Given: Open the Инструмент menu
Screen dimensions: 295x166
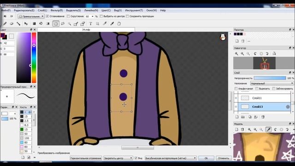Looking at the screenshot, I should click(x=134, y=10).
